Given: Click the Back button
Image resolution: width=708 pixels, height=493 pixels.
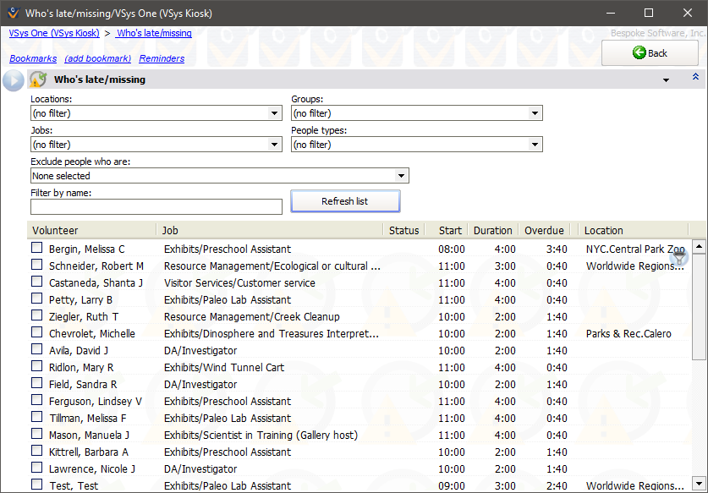Looking at the screenshot, I should click(650, 53).
